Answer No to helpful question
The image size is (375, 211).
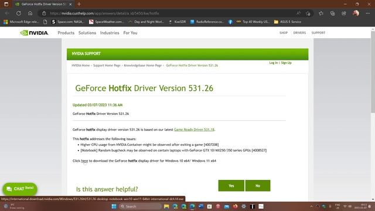tap(258, 186)
